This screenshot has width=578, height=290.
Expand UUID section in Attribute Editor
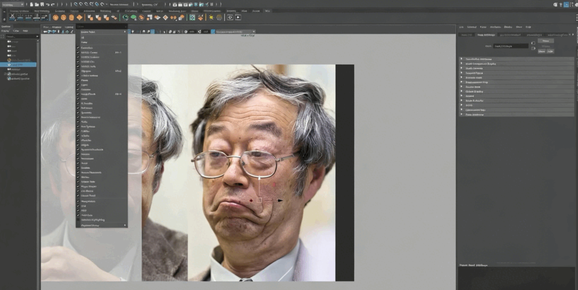[x=517, y=105]
